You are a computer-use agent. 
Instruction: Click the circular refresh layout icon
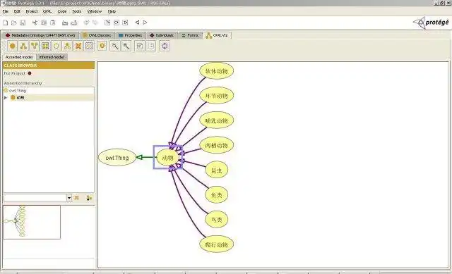165,46
